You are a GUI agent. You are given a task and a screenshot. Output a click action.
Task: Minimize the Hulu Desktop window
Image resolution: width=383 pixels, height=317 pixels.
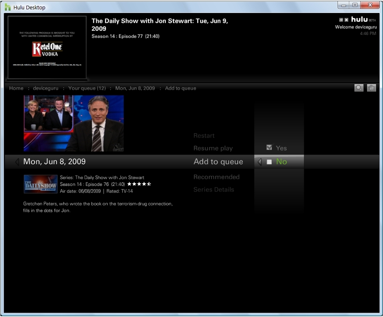tap(344, 5)
